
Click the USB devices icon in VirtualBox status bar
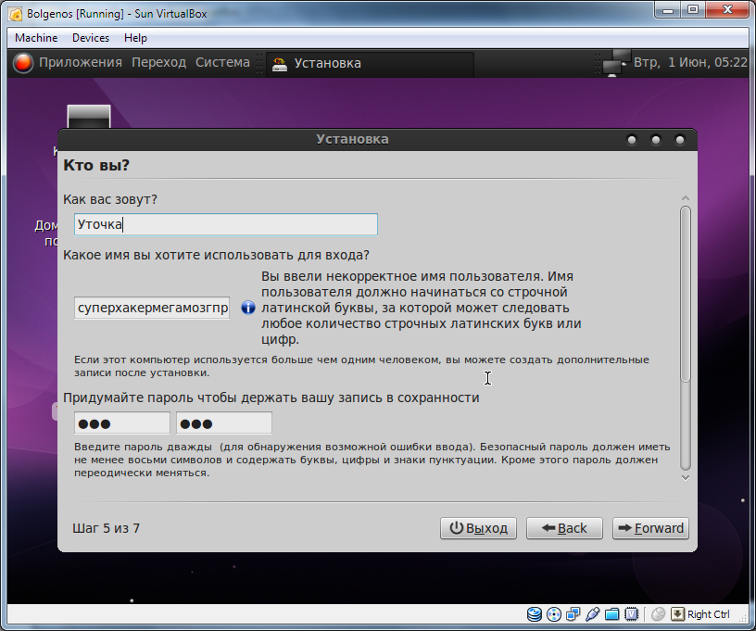(x=593, y=614)
